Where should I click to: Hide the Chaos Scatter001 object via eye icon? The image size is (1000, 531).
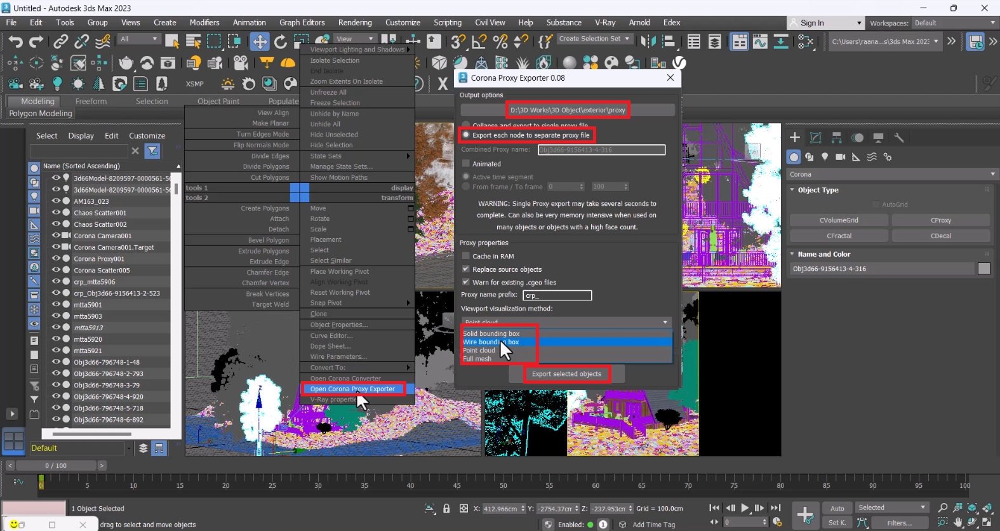pyautogui.click(x=56, y=213)
